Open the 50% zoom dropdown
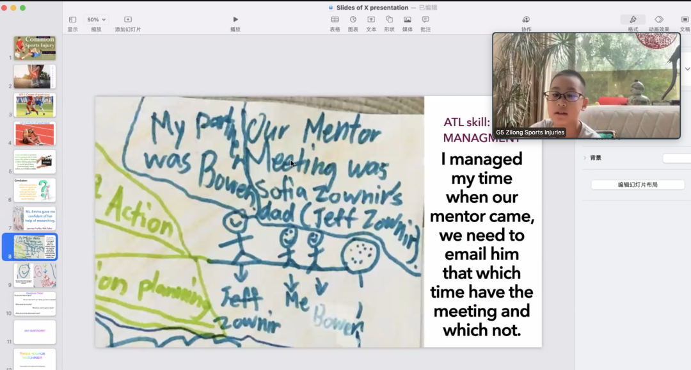Viewport: 691px width, 370px height. tap(97, 20)
